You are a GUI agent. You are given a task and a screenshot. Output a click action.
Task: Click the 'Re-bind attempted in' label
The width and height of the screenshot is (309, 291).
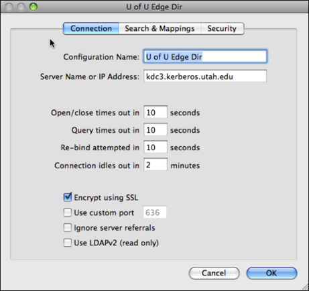tap(100, 148)
